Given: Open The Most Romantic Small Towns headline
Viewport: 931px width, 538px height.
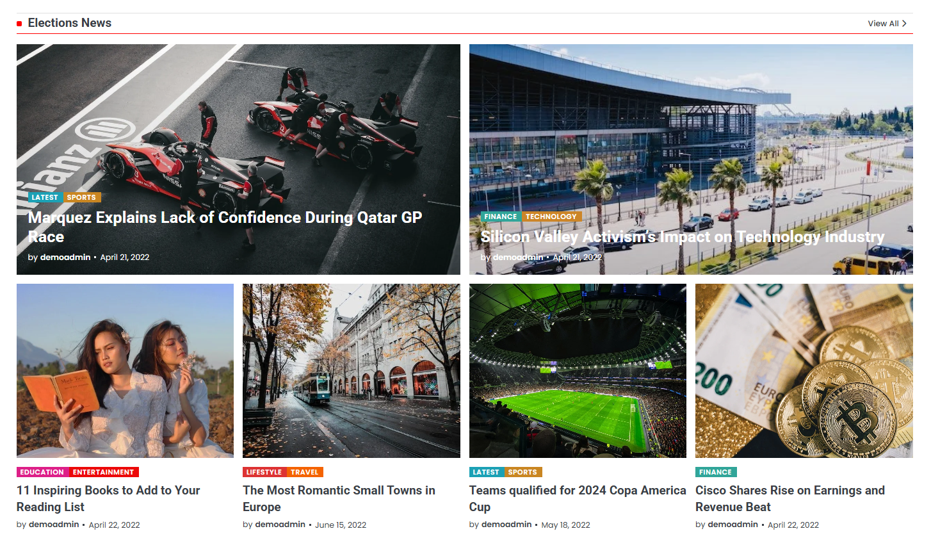Looking at the screenshot, I should click(339, 498).
